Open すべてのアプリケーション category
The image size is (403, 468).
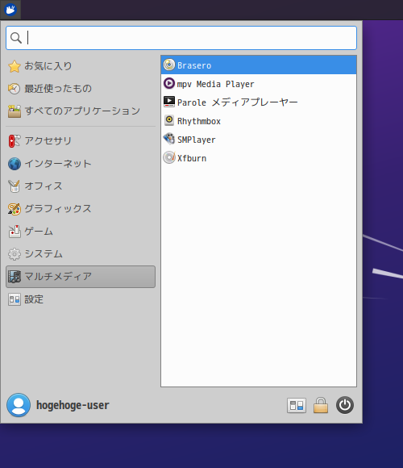(x=81, y=111)
